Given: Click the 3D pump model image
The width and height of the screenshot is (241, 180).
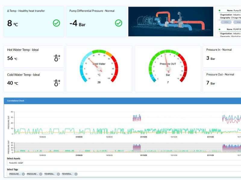Looking at the screenshot, I should coord(171,22).
